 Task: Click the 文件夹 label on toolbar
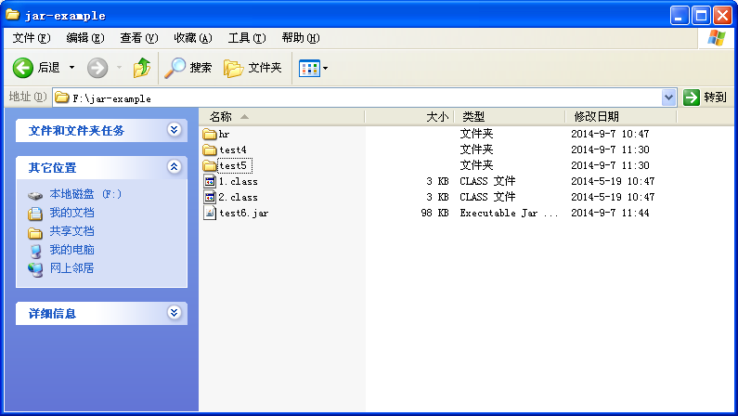265,68
